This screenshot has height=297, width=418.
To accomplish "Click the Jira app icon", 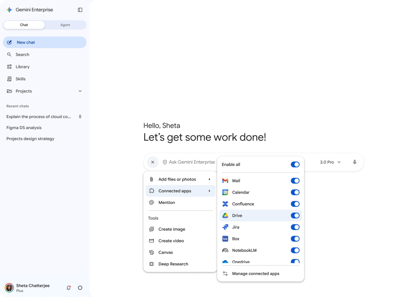I will point(225,227).
